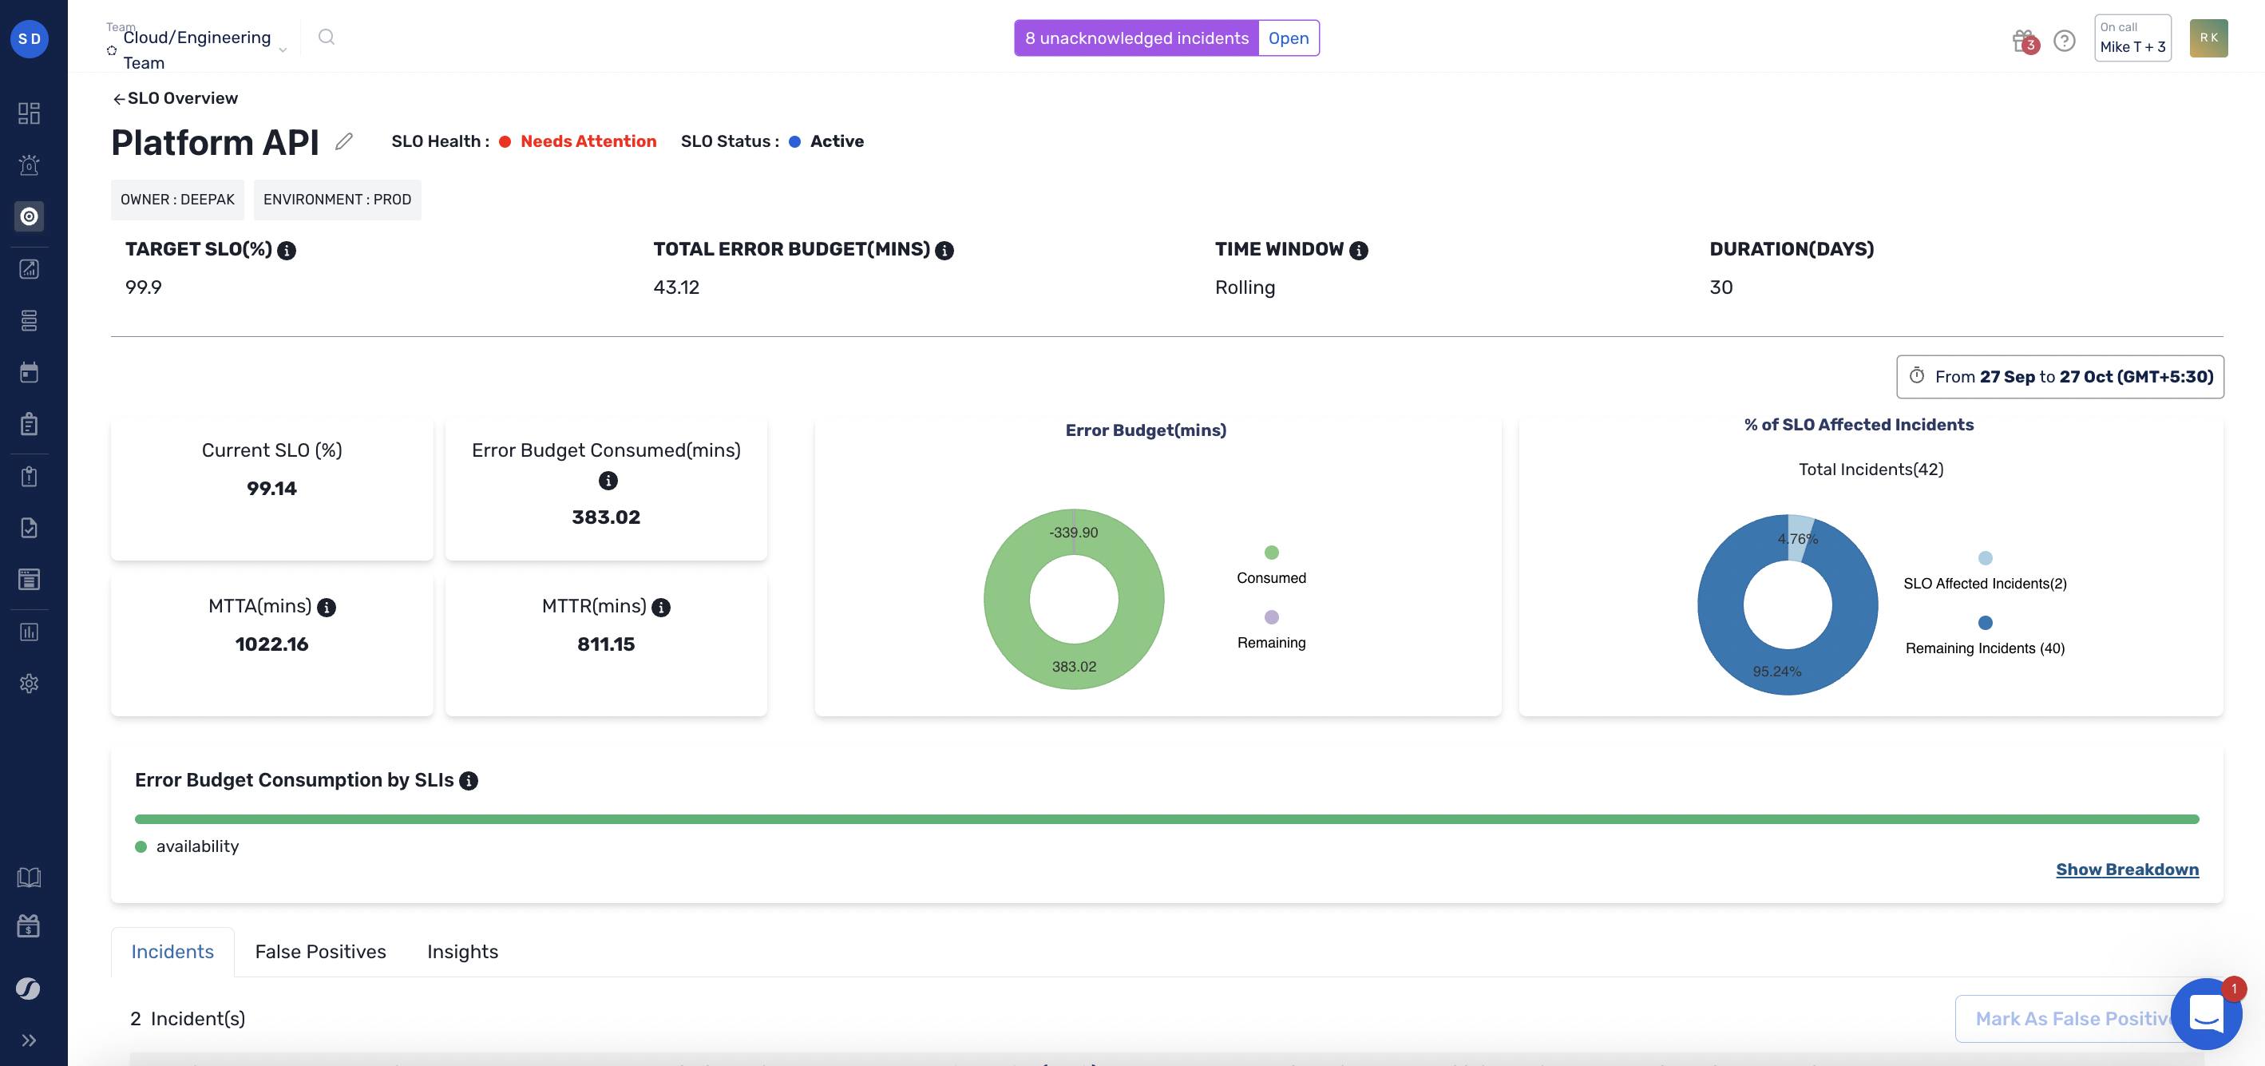Click Open on unacknowledged incidents banner
The image size is (2265, 1066).
[x=1288, y=38]
